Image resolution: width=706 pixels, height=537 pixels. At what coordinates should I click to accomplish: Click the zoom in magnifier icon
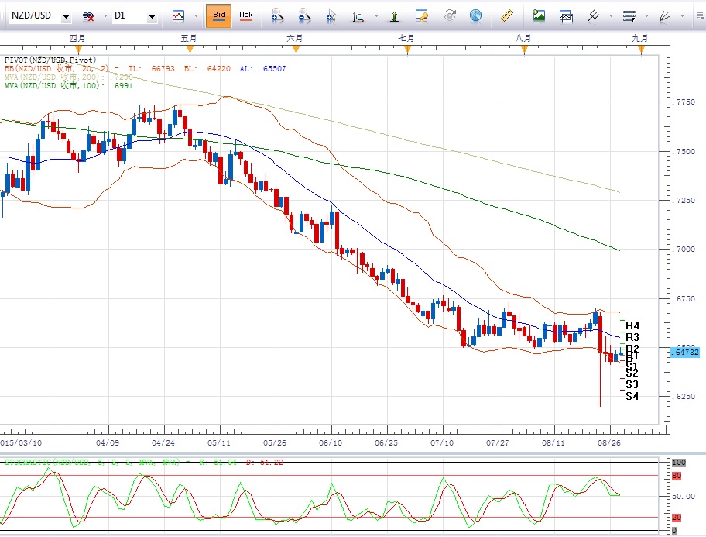click(x=277, y=16)
